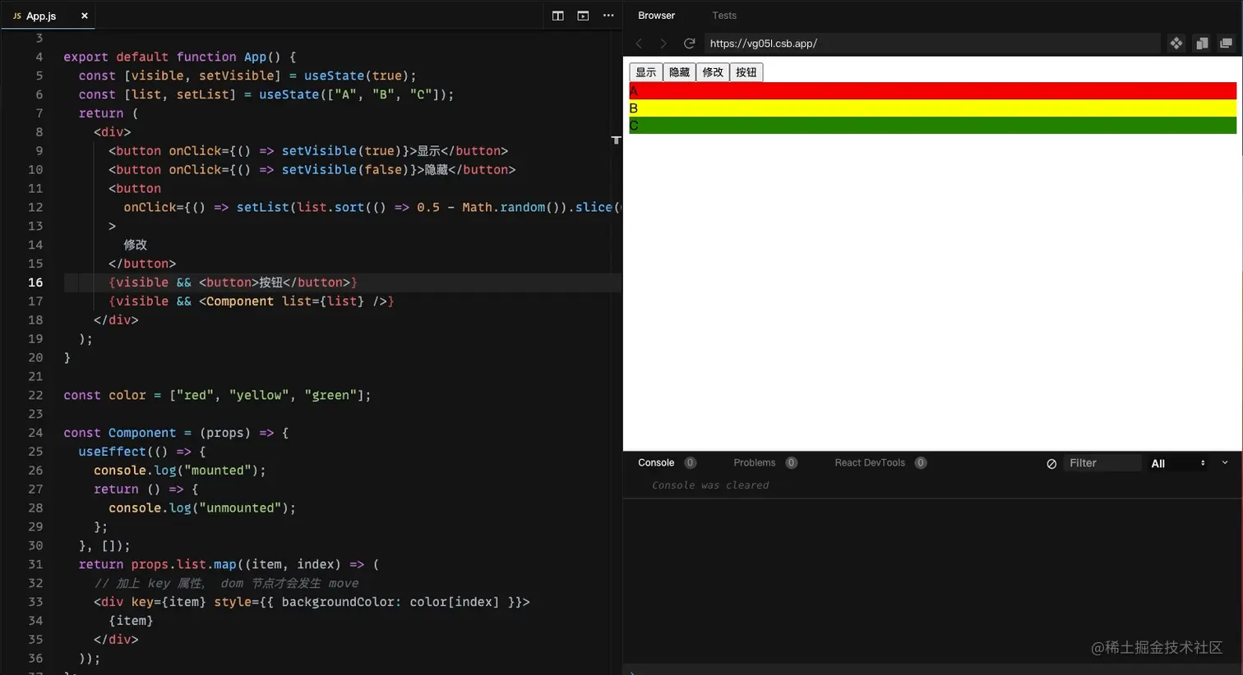Viewport: 1243px width, 675px height.
Task: Refresh the preview browser
Action: [690, 44]
